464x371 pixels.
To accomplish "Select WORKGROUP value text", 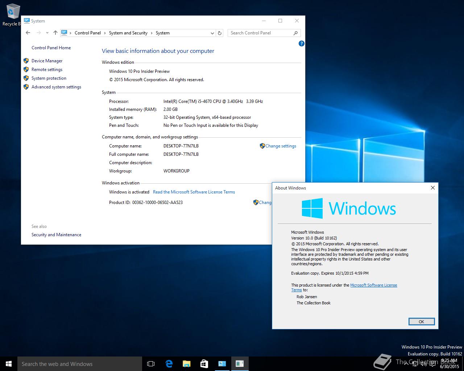I will 177,171.
